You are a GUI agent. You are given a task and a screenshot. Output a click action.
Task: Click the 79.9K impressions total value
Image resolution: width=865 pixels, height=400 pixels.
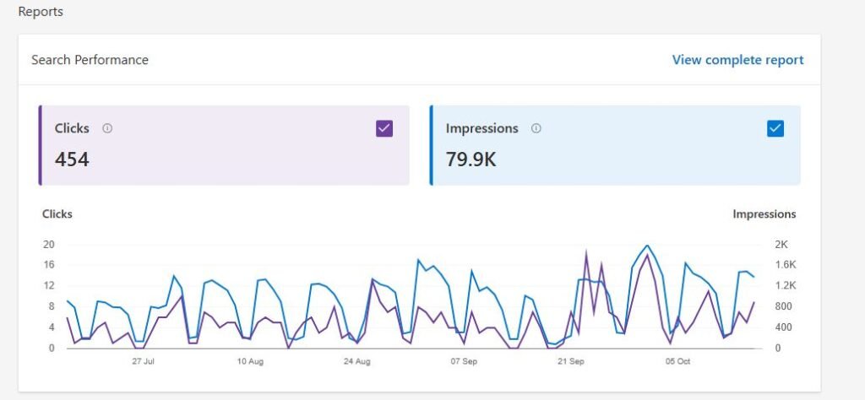(x=471, y=159)
